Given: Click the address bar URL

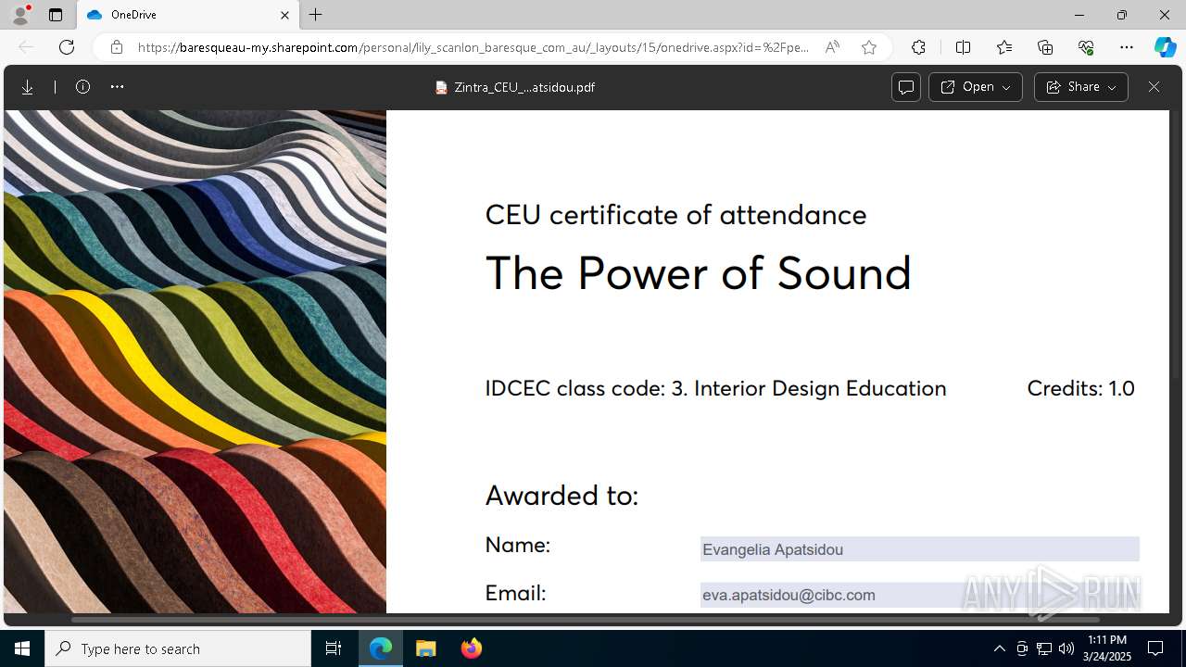Looking at the screenshot, I should [x=473, y=47].
